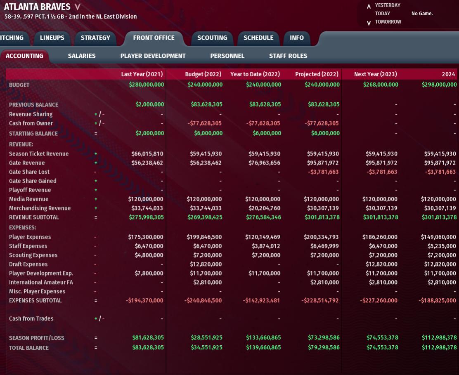Click the Merchandising Revenue row label
Screen dimensions: 459x375
pyautogui.click(x=40, y=208)
